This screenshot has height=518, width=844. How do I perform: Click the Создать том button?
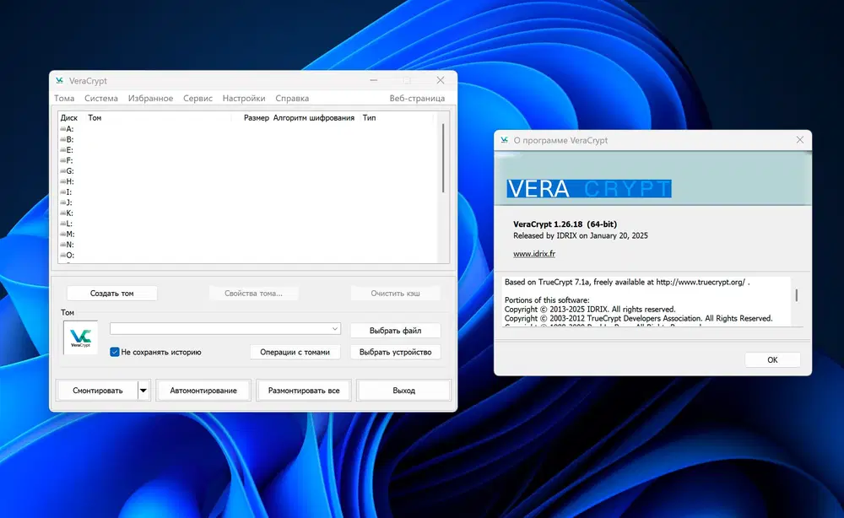click(112, 293)
